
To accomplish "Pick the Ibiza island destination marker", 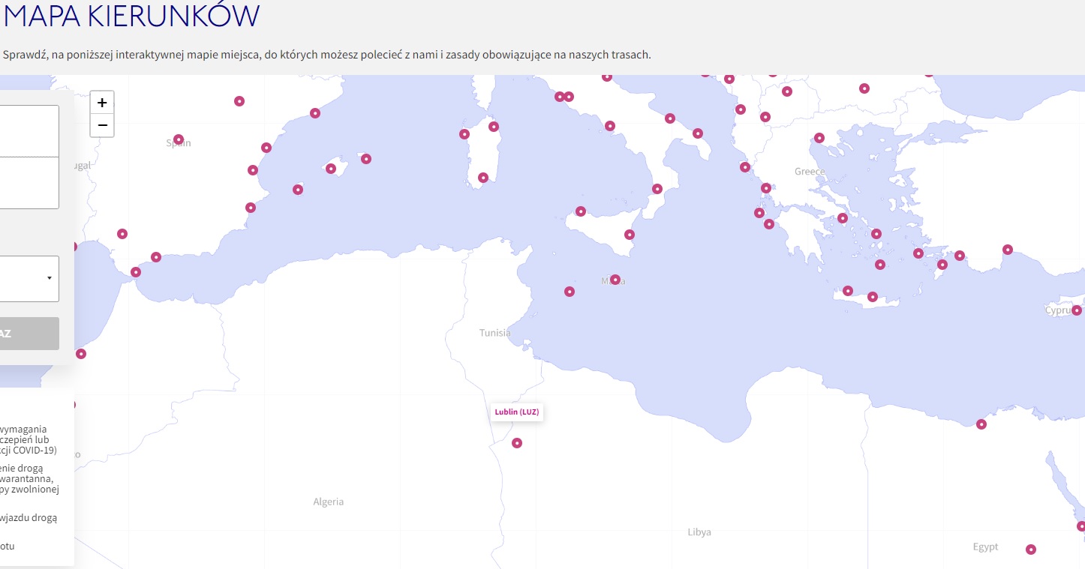I will click(x=298, y=190).
